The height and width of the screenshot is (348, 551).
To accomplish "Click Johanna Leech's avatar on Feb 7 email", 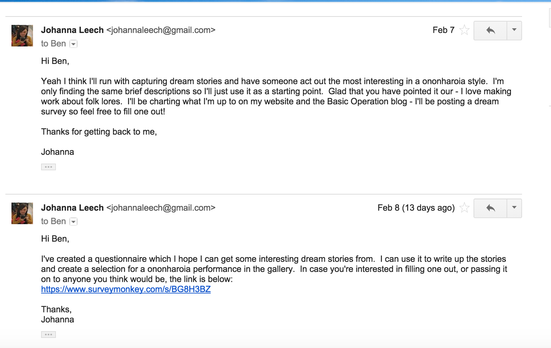I will point(22,36).
